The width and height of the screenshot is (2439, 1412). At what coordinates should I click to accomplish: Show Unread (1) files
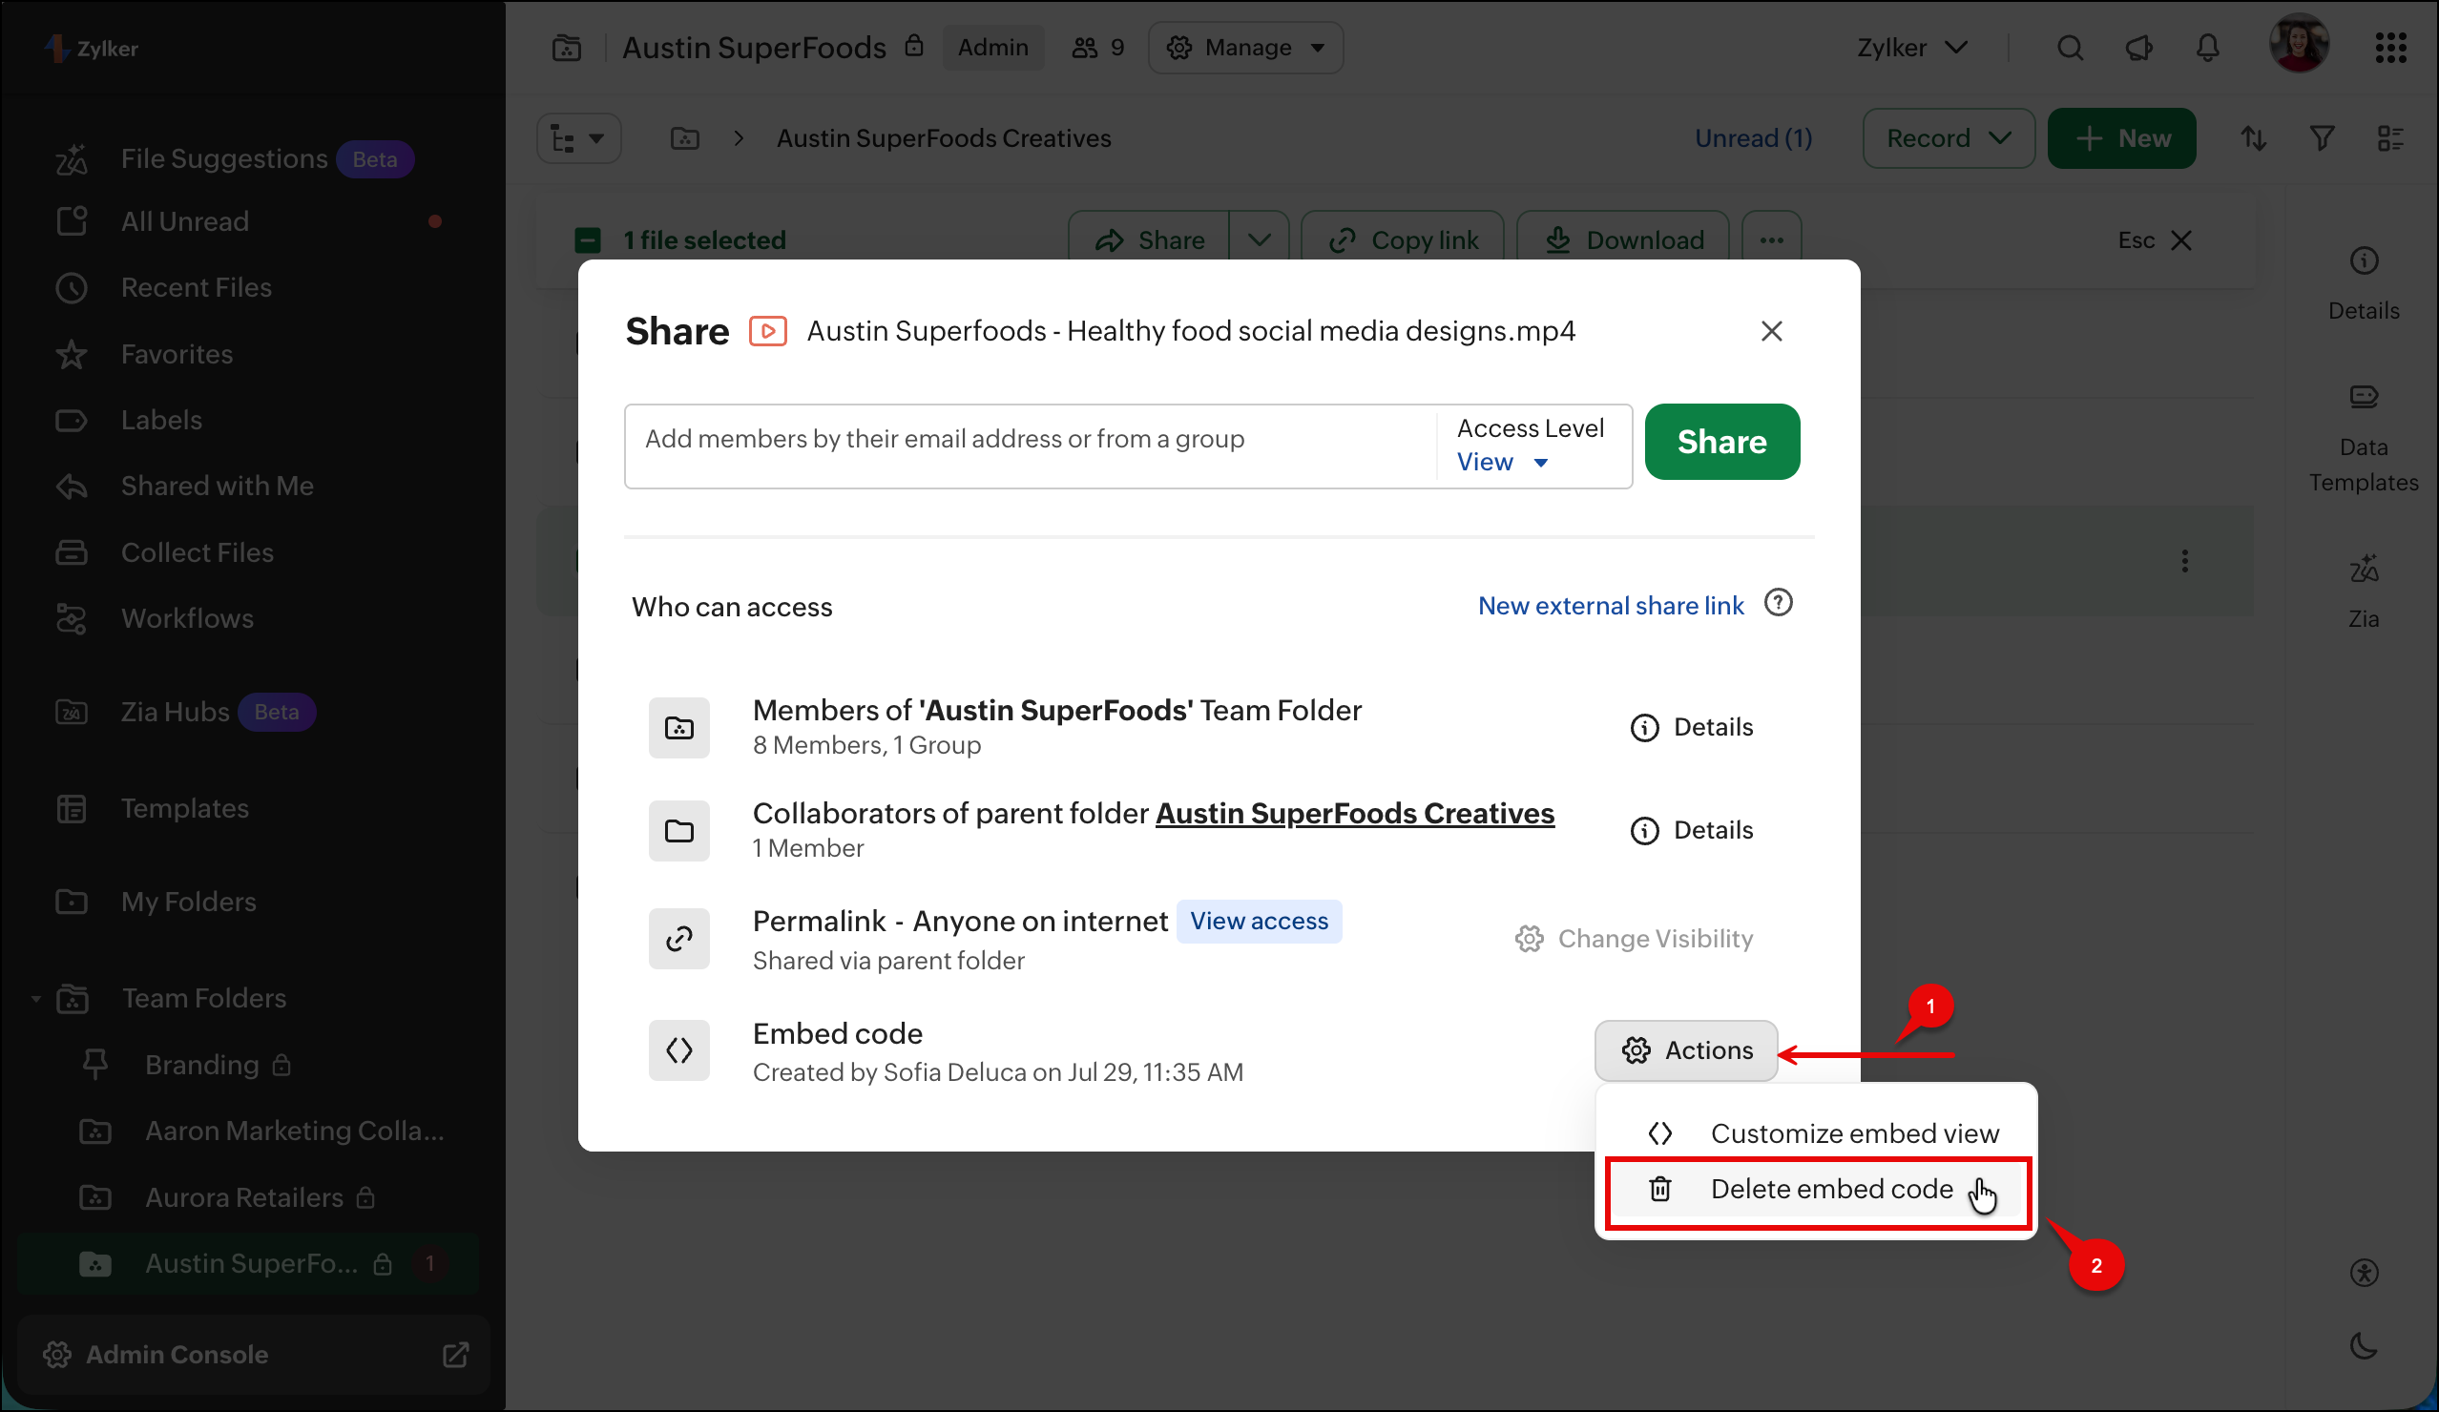point(1753,138)
